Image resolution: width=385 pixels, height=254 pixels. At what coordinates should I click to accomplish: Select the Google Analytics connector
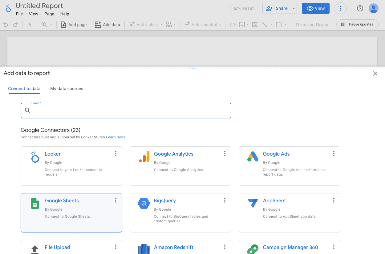click(x=180, y=166)
